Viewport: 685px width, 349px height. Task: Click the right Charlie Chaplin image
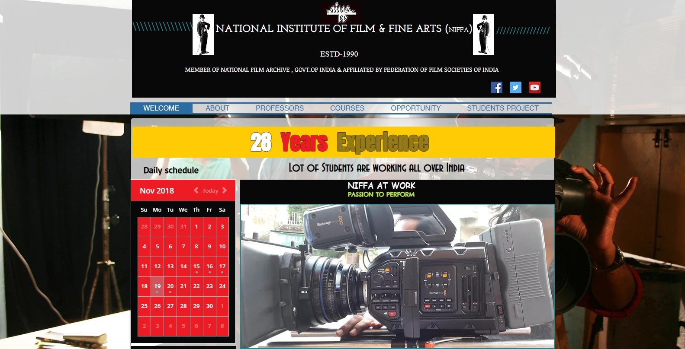pos(483,35)
